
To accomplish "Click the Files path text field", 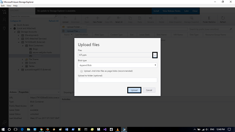I will pyautogui.click(x=115, y=55).
